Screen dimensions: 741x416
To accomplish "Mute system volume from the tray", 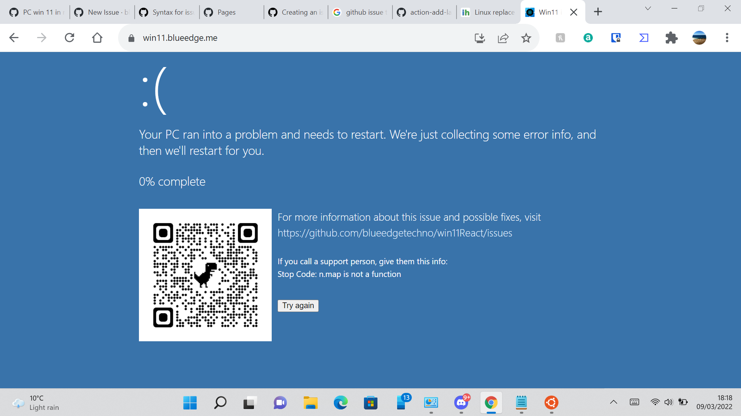I will [669, 402].
